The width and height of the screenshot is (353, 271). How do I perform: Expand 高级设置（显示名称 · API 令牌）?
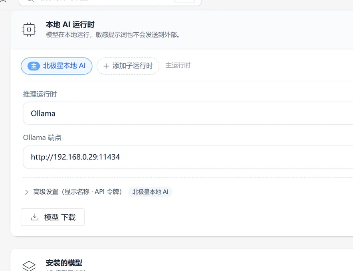click(x=73, y=192)
